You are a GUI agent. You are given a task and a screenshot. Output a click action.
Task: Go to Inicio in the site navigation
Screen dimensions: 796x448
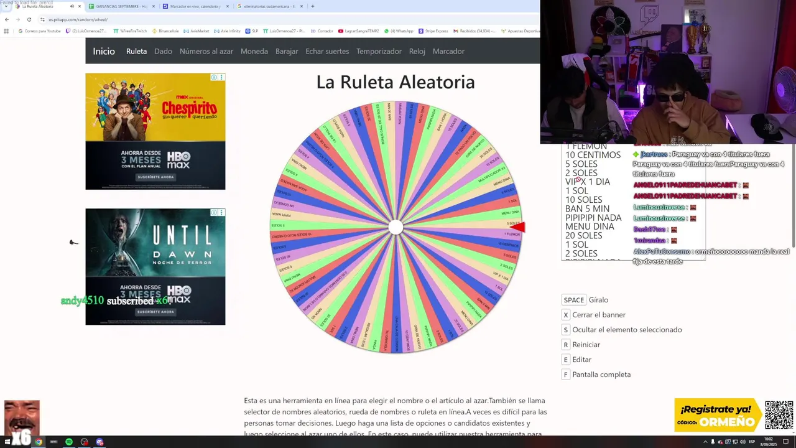pyautogui.click(x=104, y=51)
